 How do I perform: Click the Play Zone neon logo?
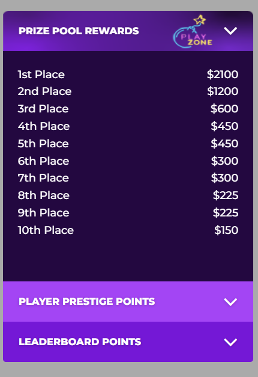[193, 31]
